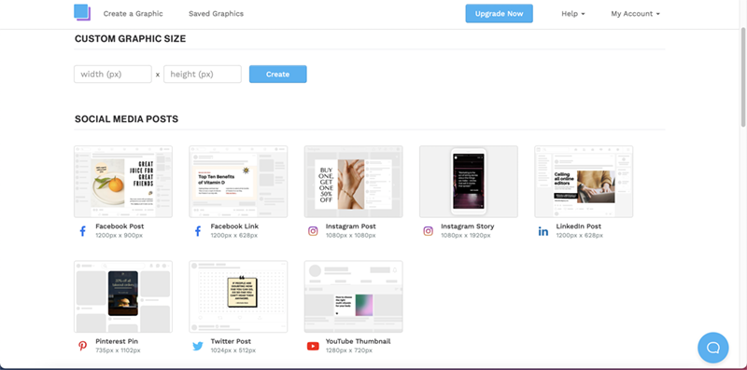Screen dimensions: 747x370
Task: Open the Twitter Post template thumbnail
Action: (238, 296)
